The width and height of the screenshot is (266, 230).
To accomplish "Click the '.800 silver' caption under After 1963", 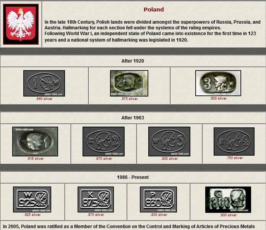I will [x=169, y=159].
